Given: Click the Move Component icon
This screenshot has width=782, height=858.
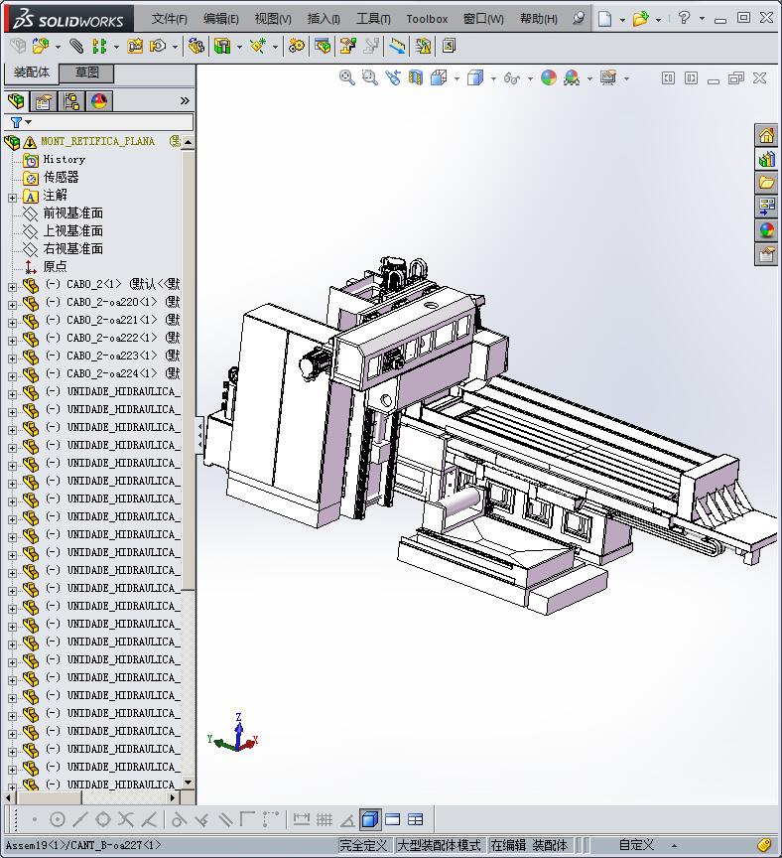Looking at the screenshot, I should tap(158, 46).
